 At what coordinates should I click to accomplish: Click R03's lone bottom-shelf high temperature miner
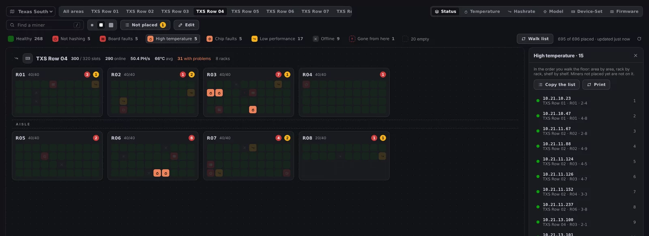pyautogui.click(x=253, y=110)
